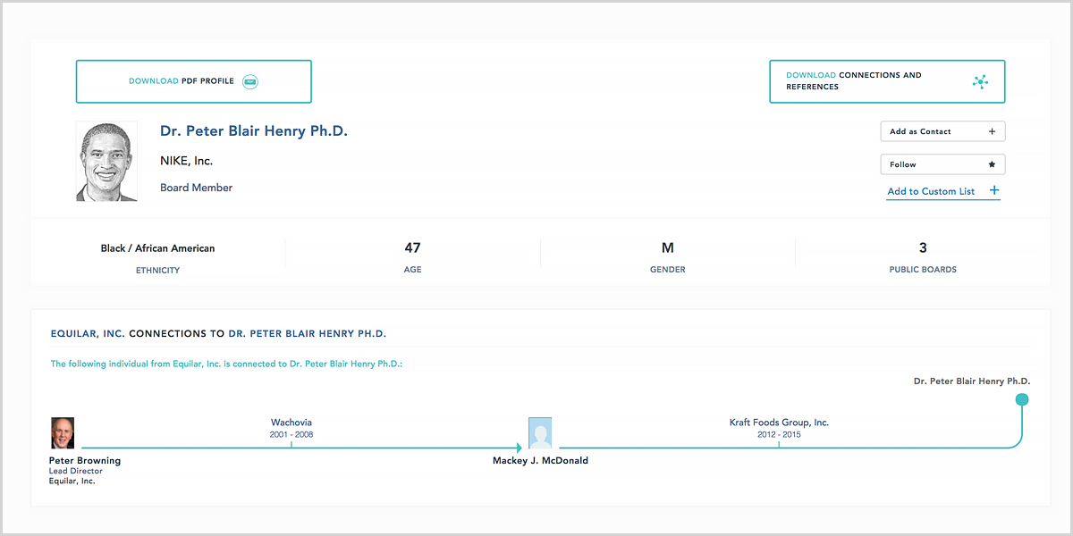Click the network connections icon
The width and height of the screenshot is (1073, 536).
point(980,81)
